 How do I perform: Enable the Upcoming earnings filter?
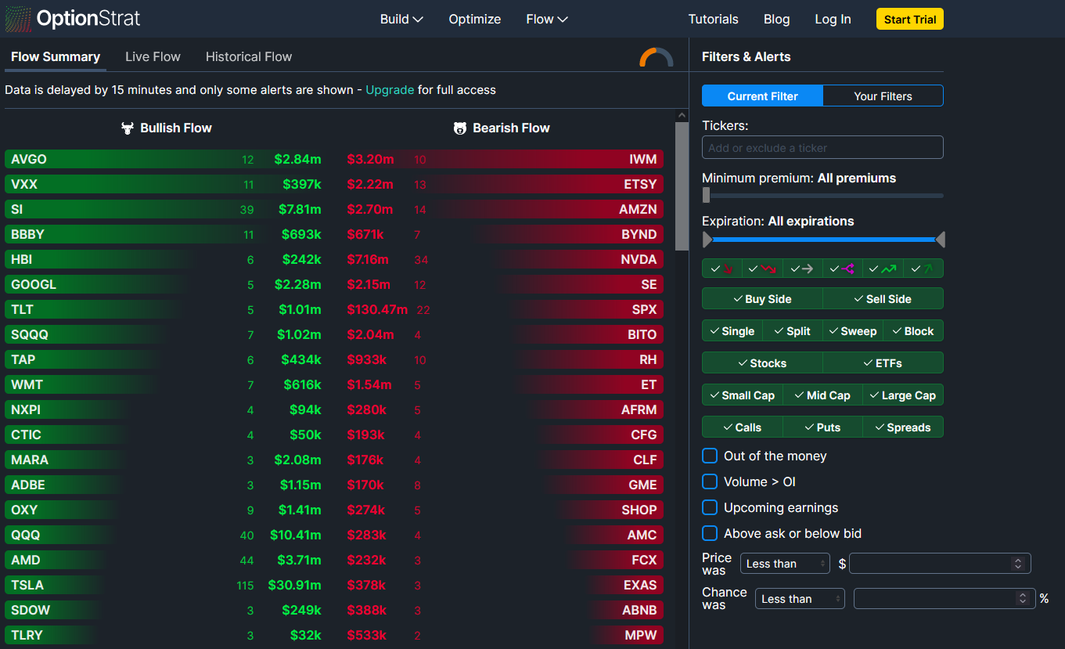coord(710,507)
